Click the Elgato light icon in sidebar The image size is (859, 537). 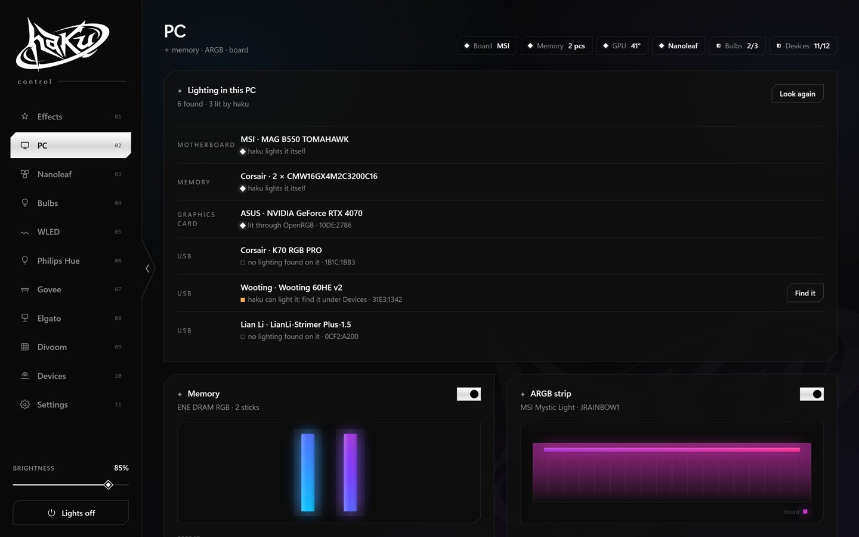pos(24,318)
